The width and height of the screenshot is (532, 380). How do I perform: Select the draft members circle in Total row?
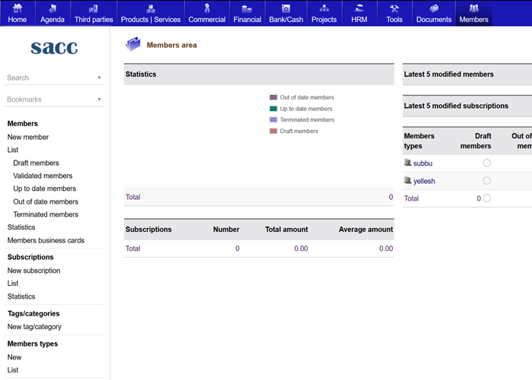[486, 198]
